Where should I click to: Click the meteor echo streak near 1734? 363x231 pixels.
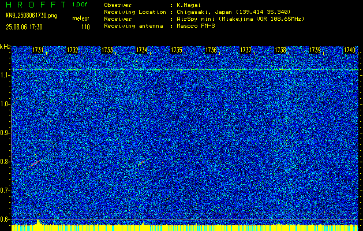pos(141,163)
